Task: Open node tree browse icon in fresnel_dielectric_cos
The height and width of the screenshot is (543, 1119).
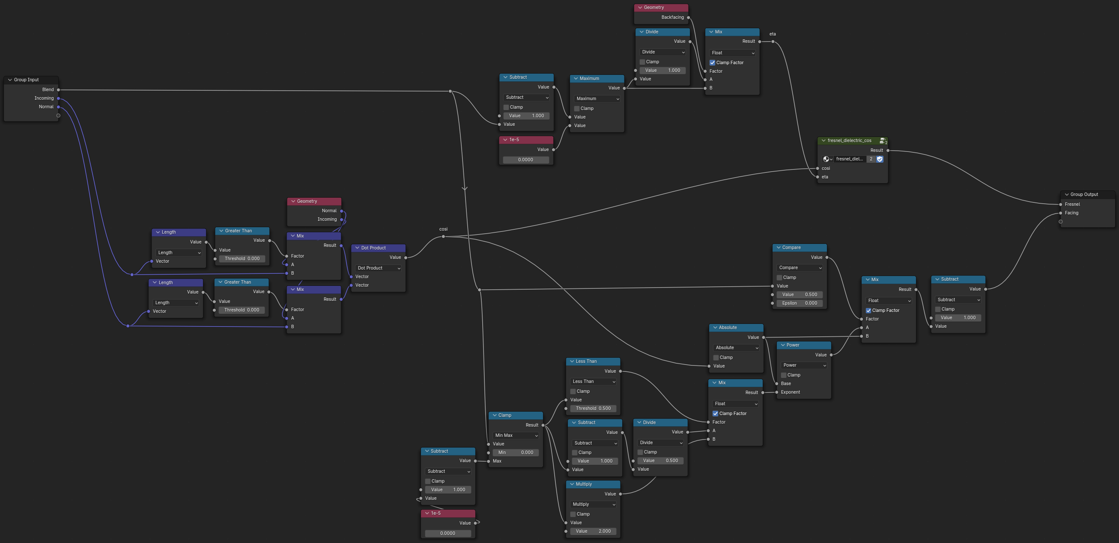Action: coord(827,159)
